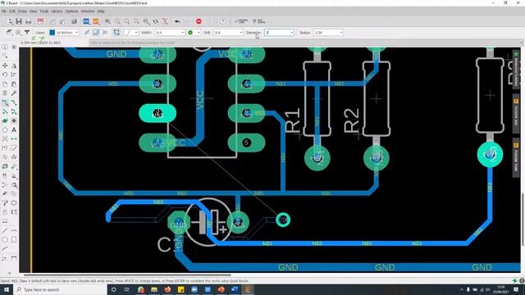The image size is (525, 295).
Task: Click the Zoom to fit icon
Action: 107,21
